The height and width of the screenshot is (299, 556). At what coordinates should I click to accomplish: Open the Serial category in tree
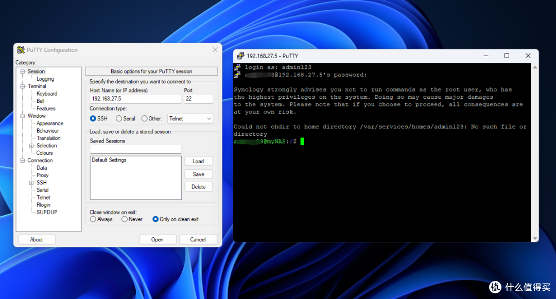[42, 190]
